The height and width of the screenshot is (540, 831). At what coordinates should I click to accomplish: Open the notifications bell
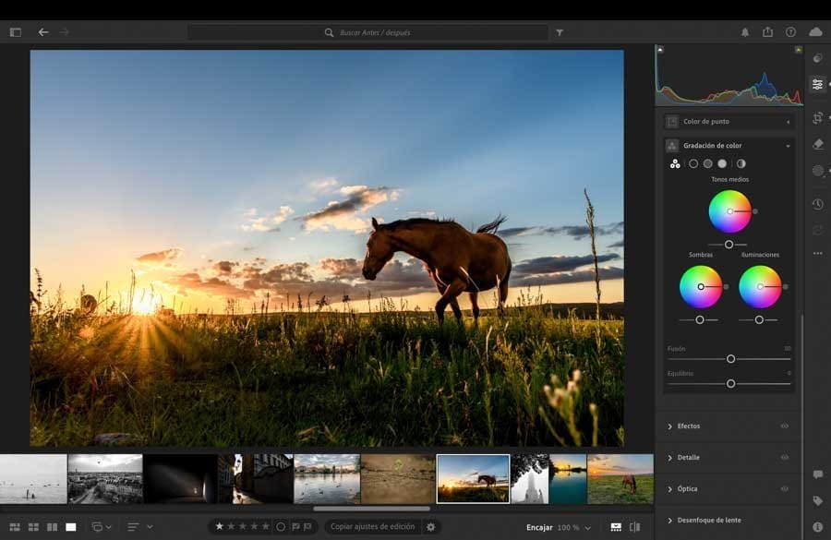(745, 32)
